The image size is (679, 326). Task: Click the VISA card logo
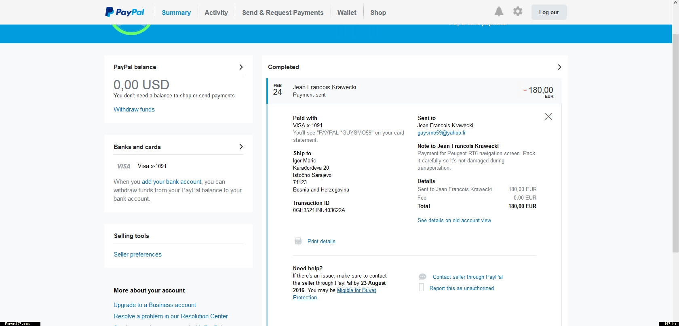[x=124, y=166]
